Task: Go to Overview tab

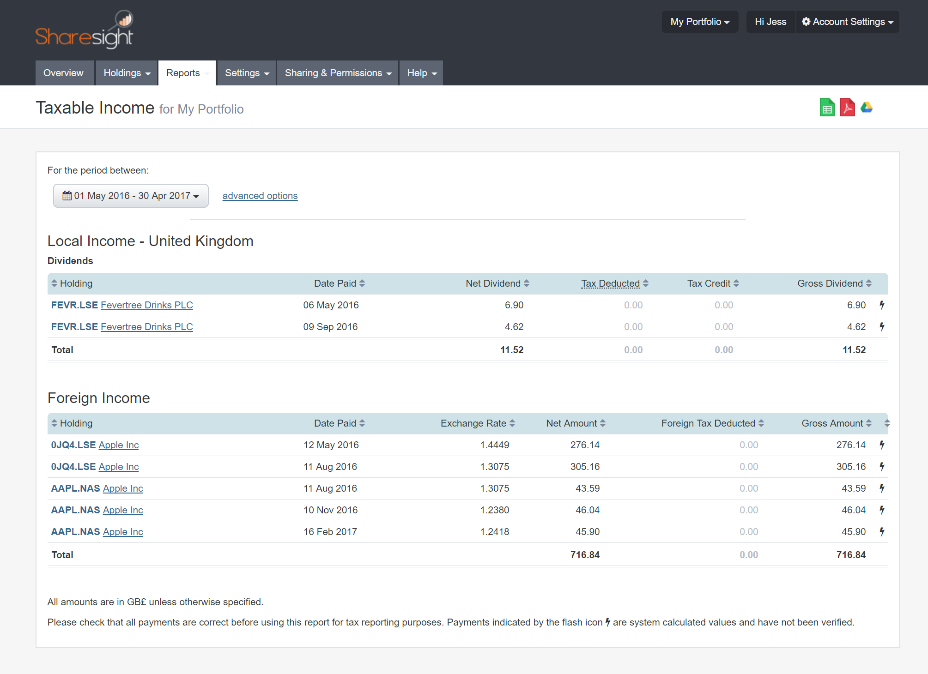Action: (64, 73)
